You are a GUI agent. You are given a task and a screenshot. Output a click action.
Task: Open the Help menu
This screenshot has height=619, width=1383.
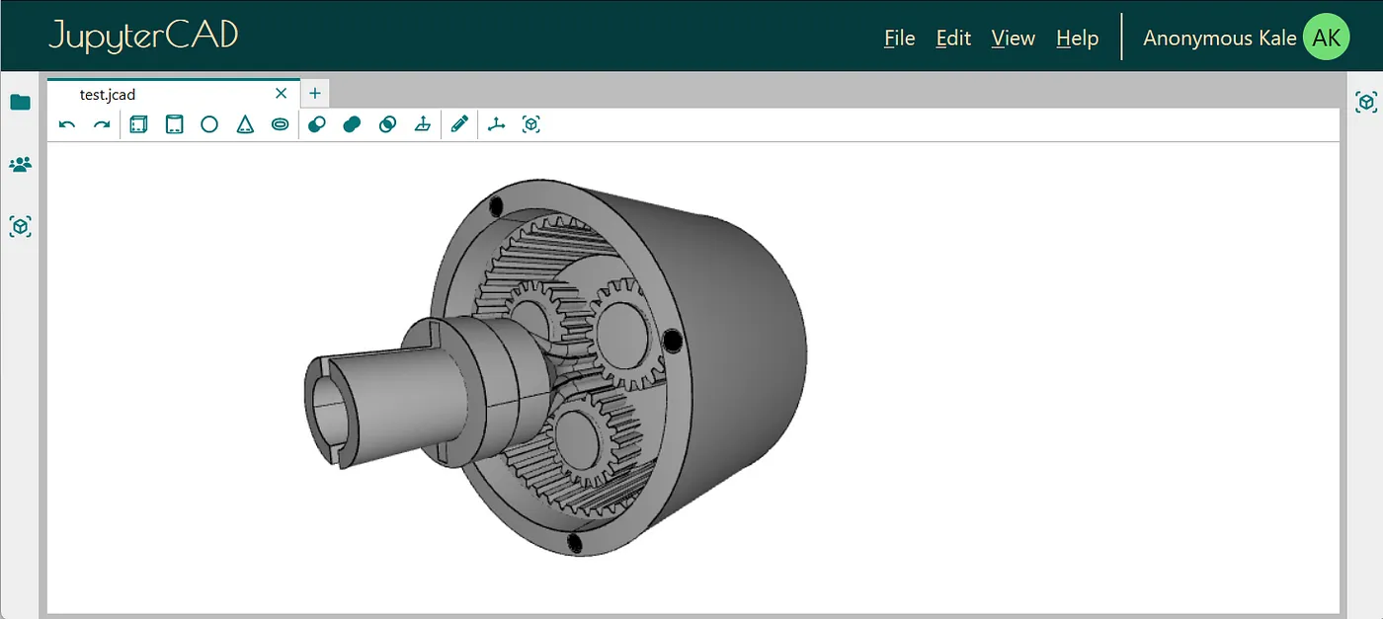coord(1077,39)
